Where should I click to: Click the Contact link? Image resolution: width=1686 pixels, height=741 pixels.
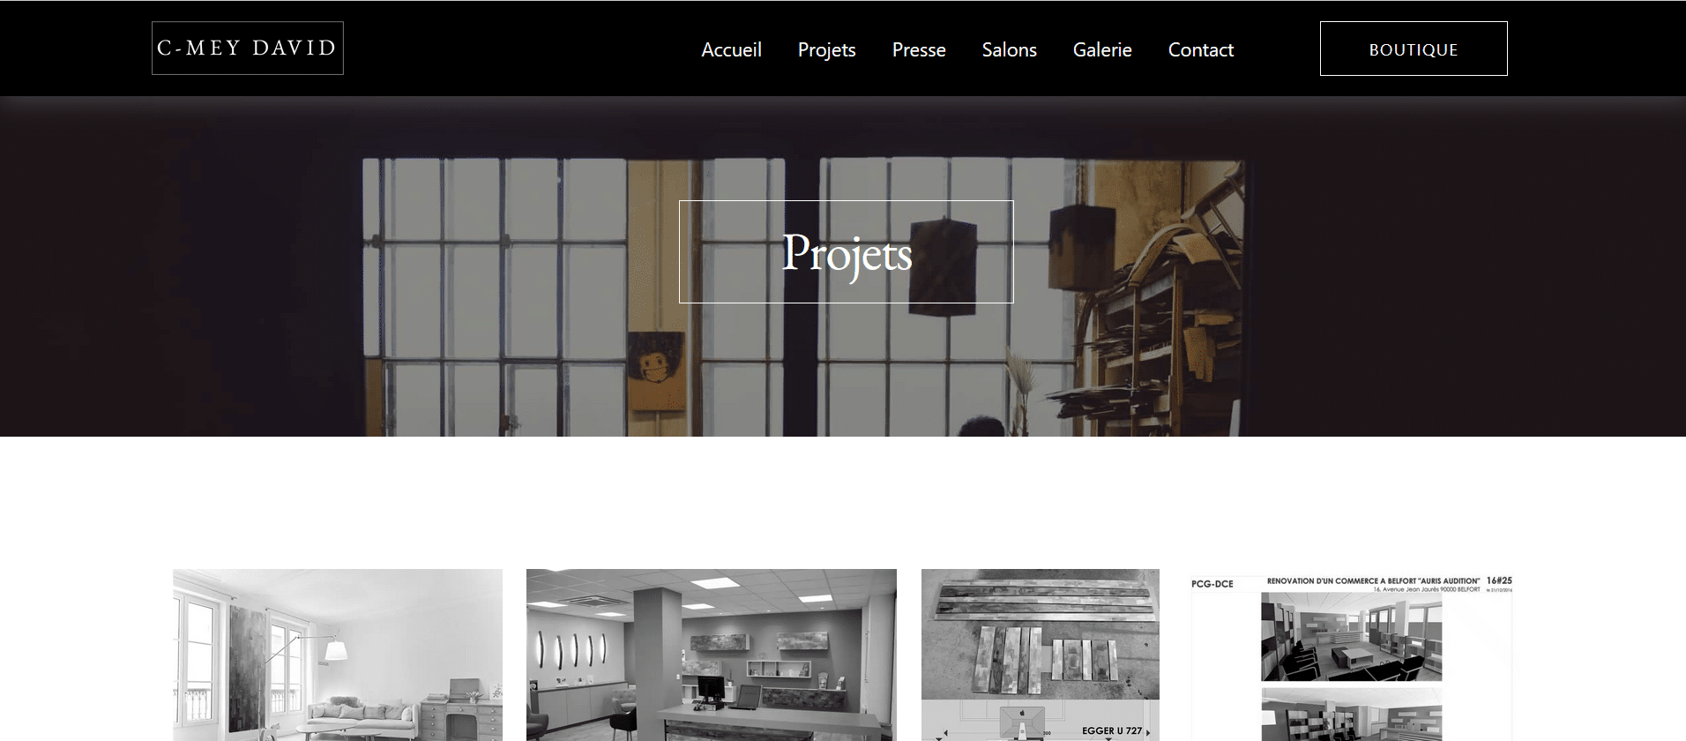pos(1200,49)
